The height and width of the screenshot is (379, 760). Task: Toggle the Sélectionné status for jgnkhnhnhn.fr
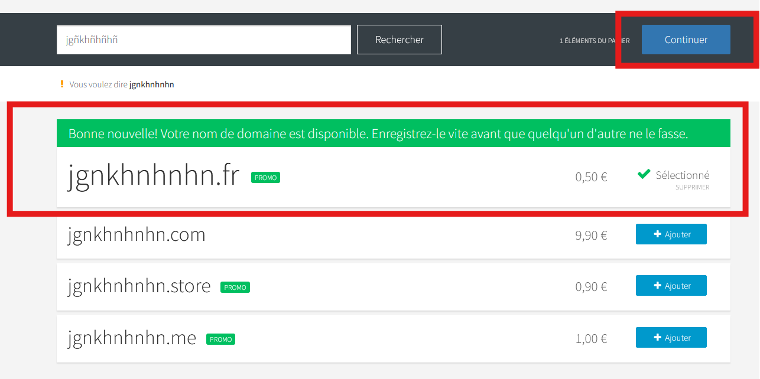pos(682,175)
